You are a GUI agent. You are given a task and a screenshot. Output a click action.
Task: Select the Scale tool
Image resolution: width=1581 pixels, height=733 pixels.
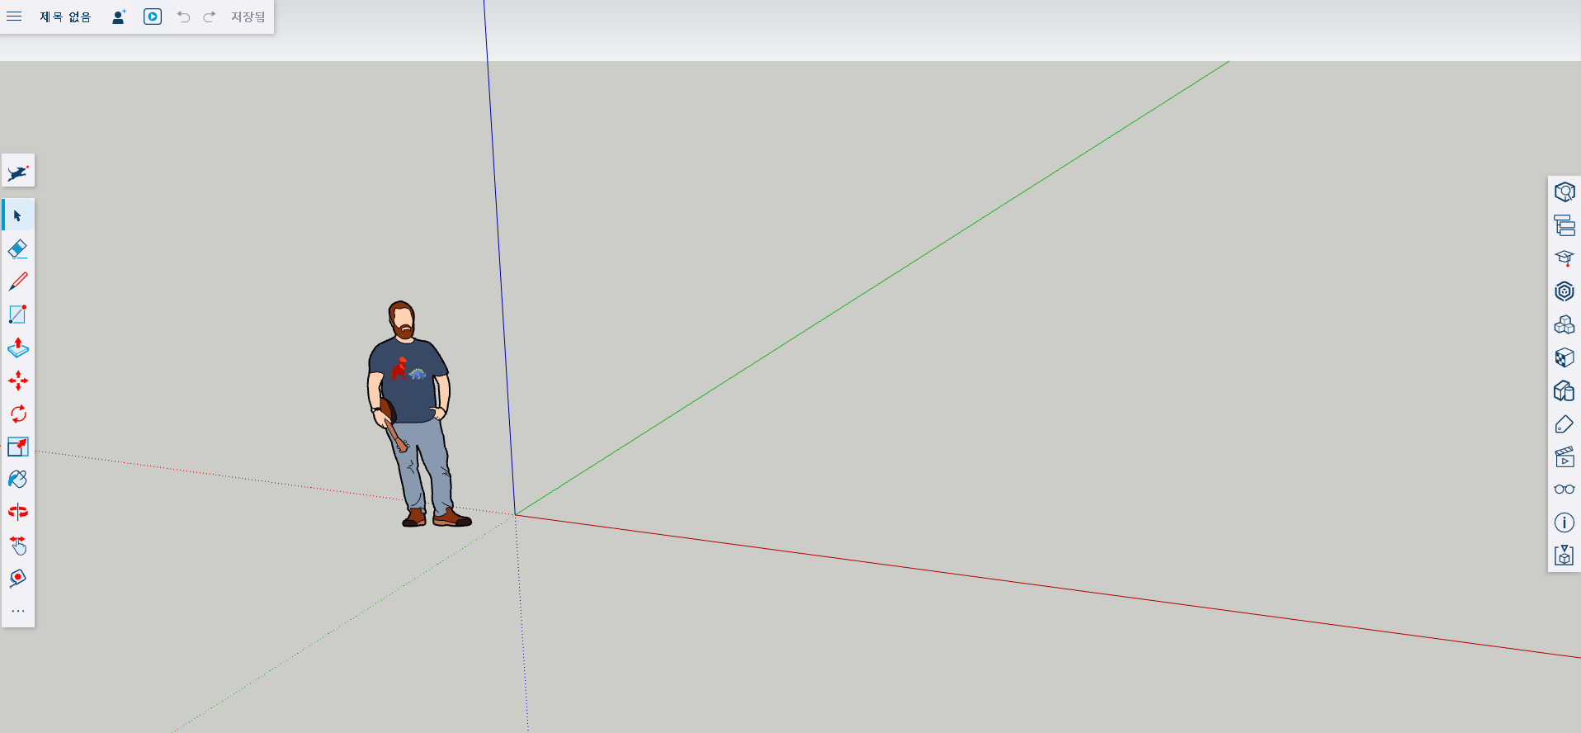point(18,447)
